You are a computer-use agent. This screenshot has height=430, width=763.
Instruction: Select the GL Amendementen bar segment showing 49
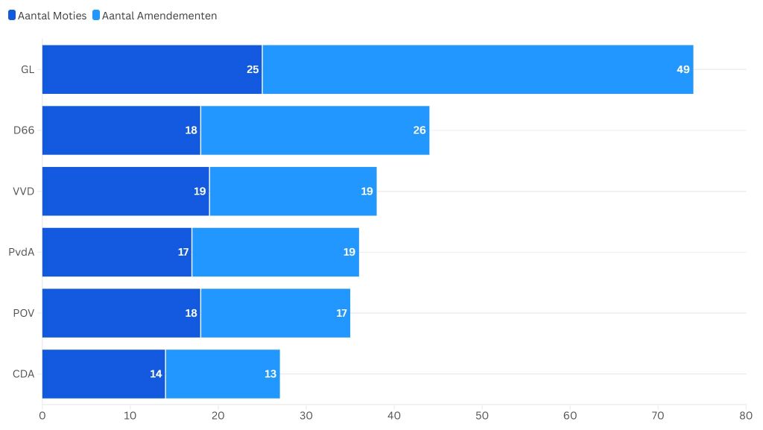click(x=478, y=69)
